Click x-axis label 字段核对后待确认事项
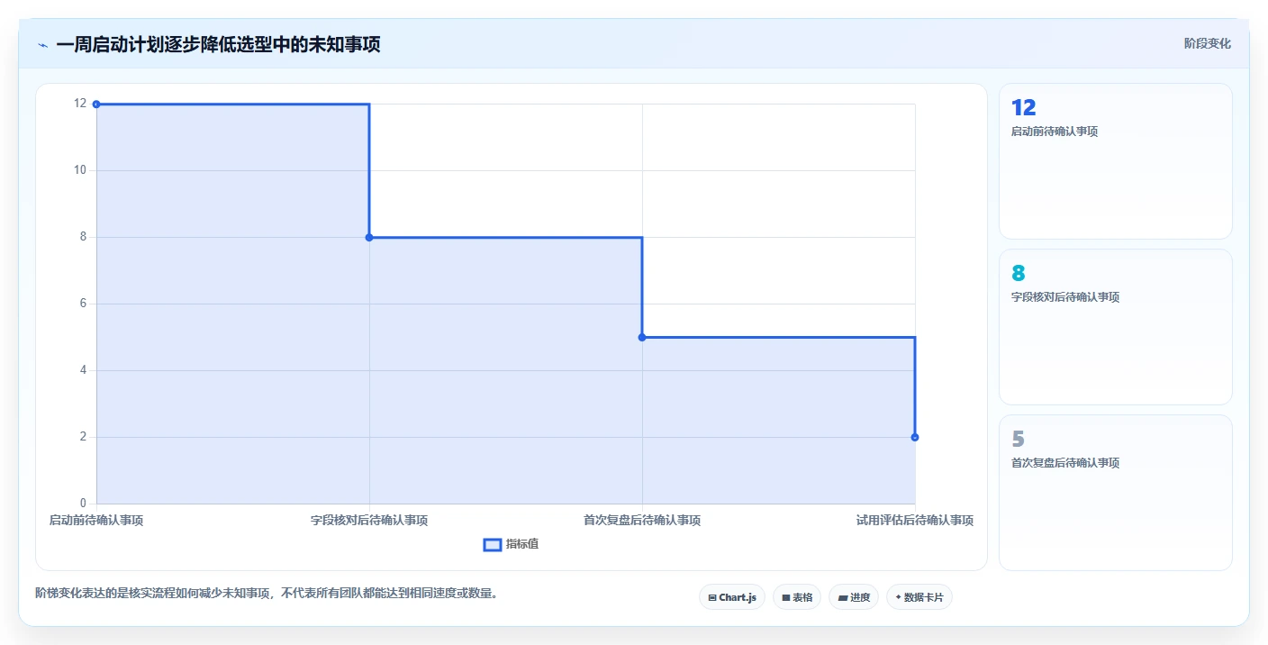This screenshot has width=1268, height=645. coord(369,521)
